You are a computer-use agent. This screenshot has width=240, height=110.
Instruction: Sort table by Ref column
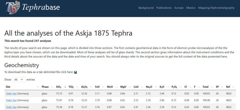(x=230, y=87)
